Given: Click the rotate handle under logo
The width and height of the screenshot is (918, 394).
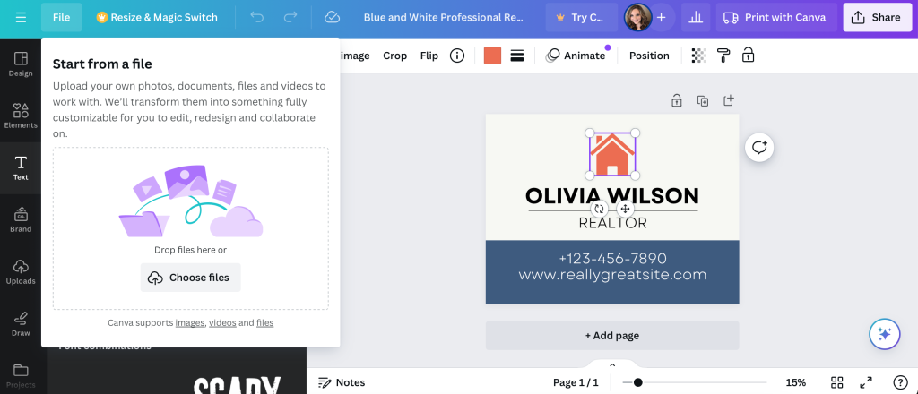Looking at the screenshot, I should pyautogui.click(x=599, y=209).
